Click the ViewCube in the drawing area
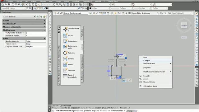The image size is (199, 112). 184,26
